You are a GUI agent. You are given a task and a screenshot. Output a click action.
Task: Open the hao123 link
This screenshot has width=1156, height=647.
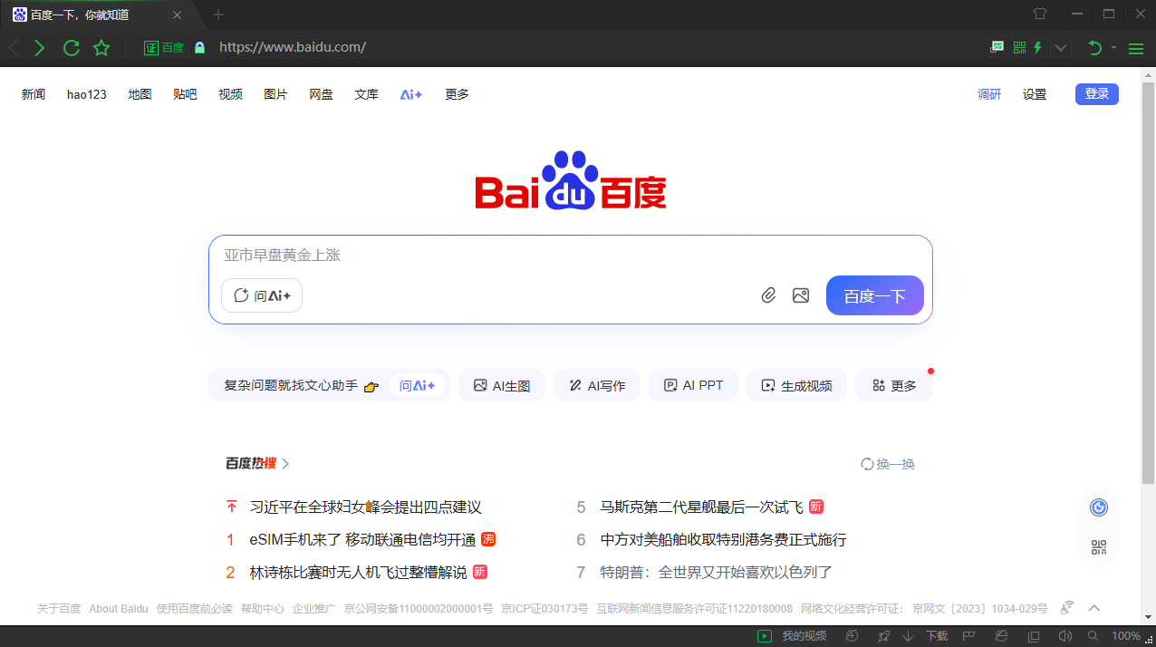(86, 93)
